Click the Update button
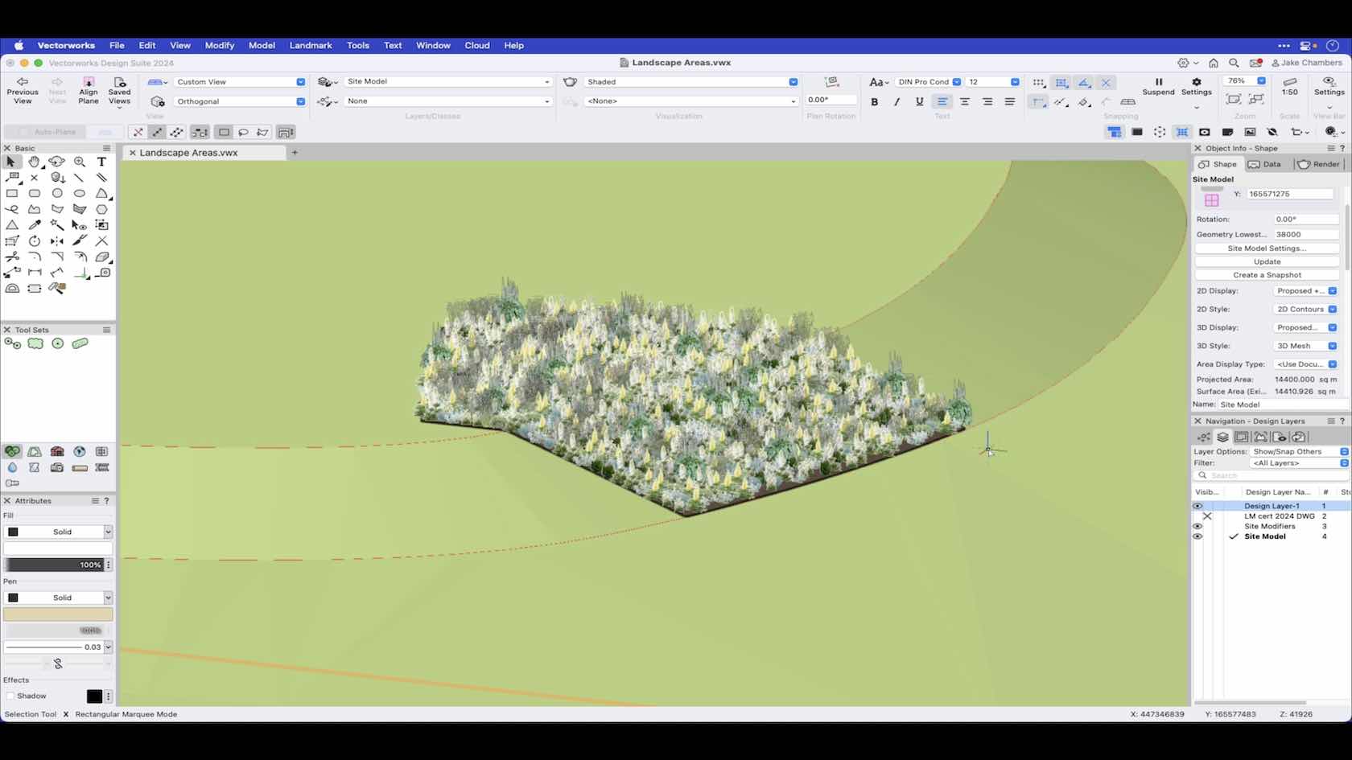 click(x=1267, y=261)
